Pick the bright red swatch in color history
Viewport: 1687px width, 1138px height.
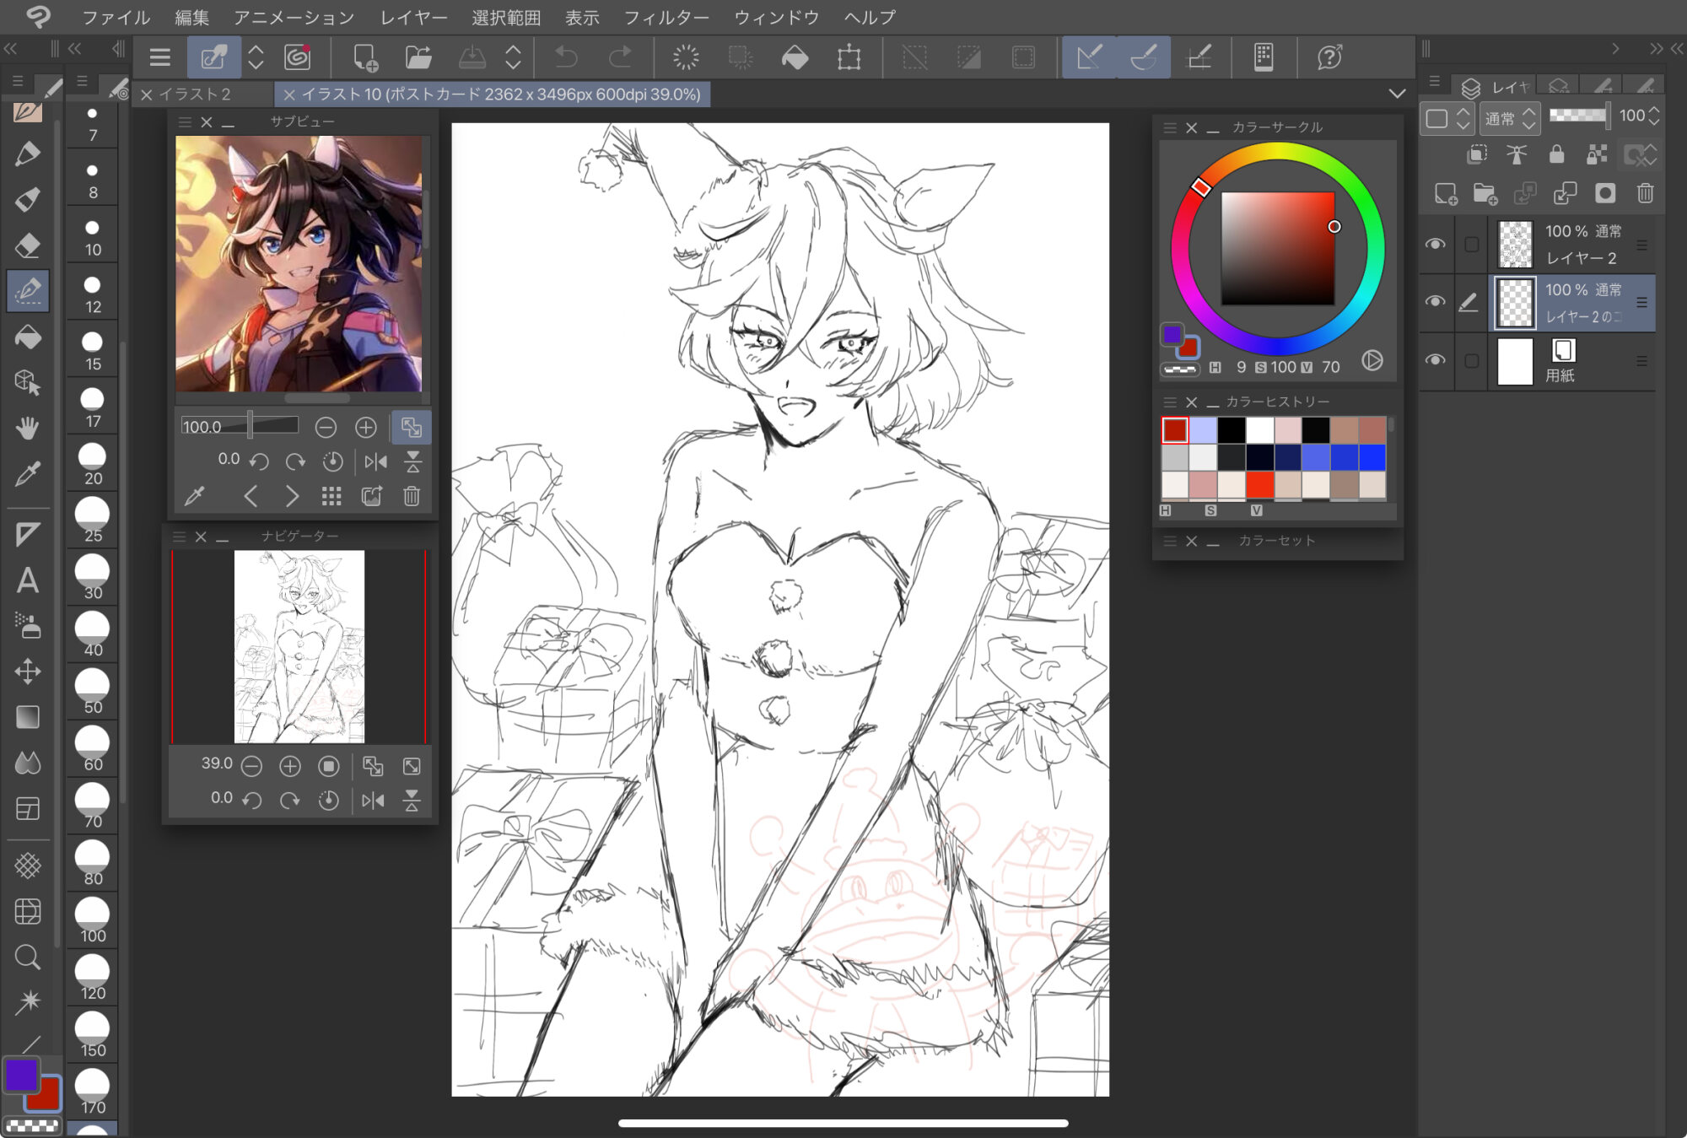pyautogui.click(x=1259, y=484)
